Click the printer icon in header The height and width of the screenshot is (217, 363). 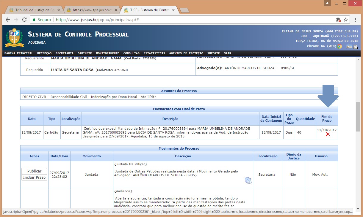(x=355, y=46)
